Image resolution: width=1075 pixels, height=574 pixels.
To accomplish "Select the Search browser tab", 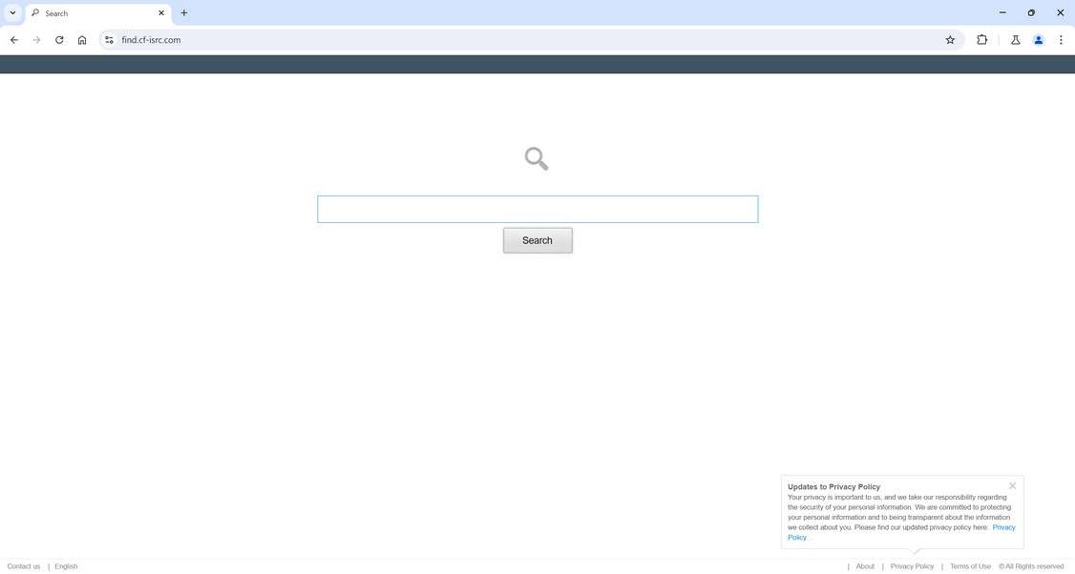I will [98, 13].
